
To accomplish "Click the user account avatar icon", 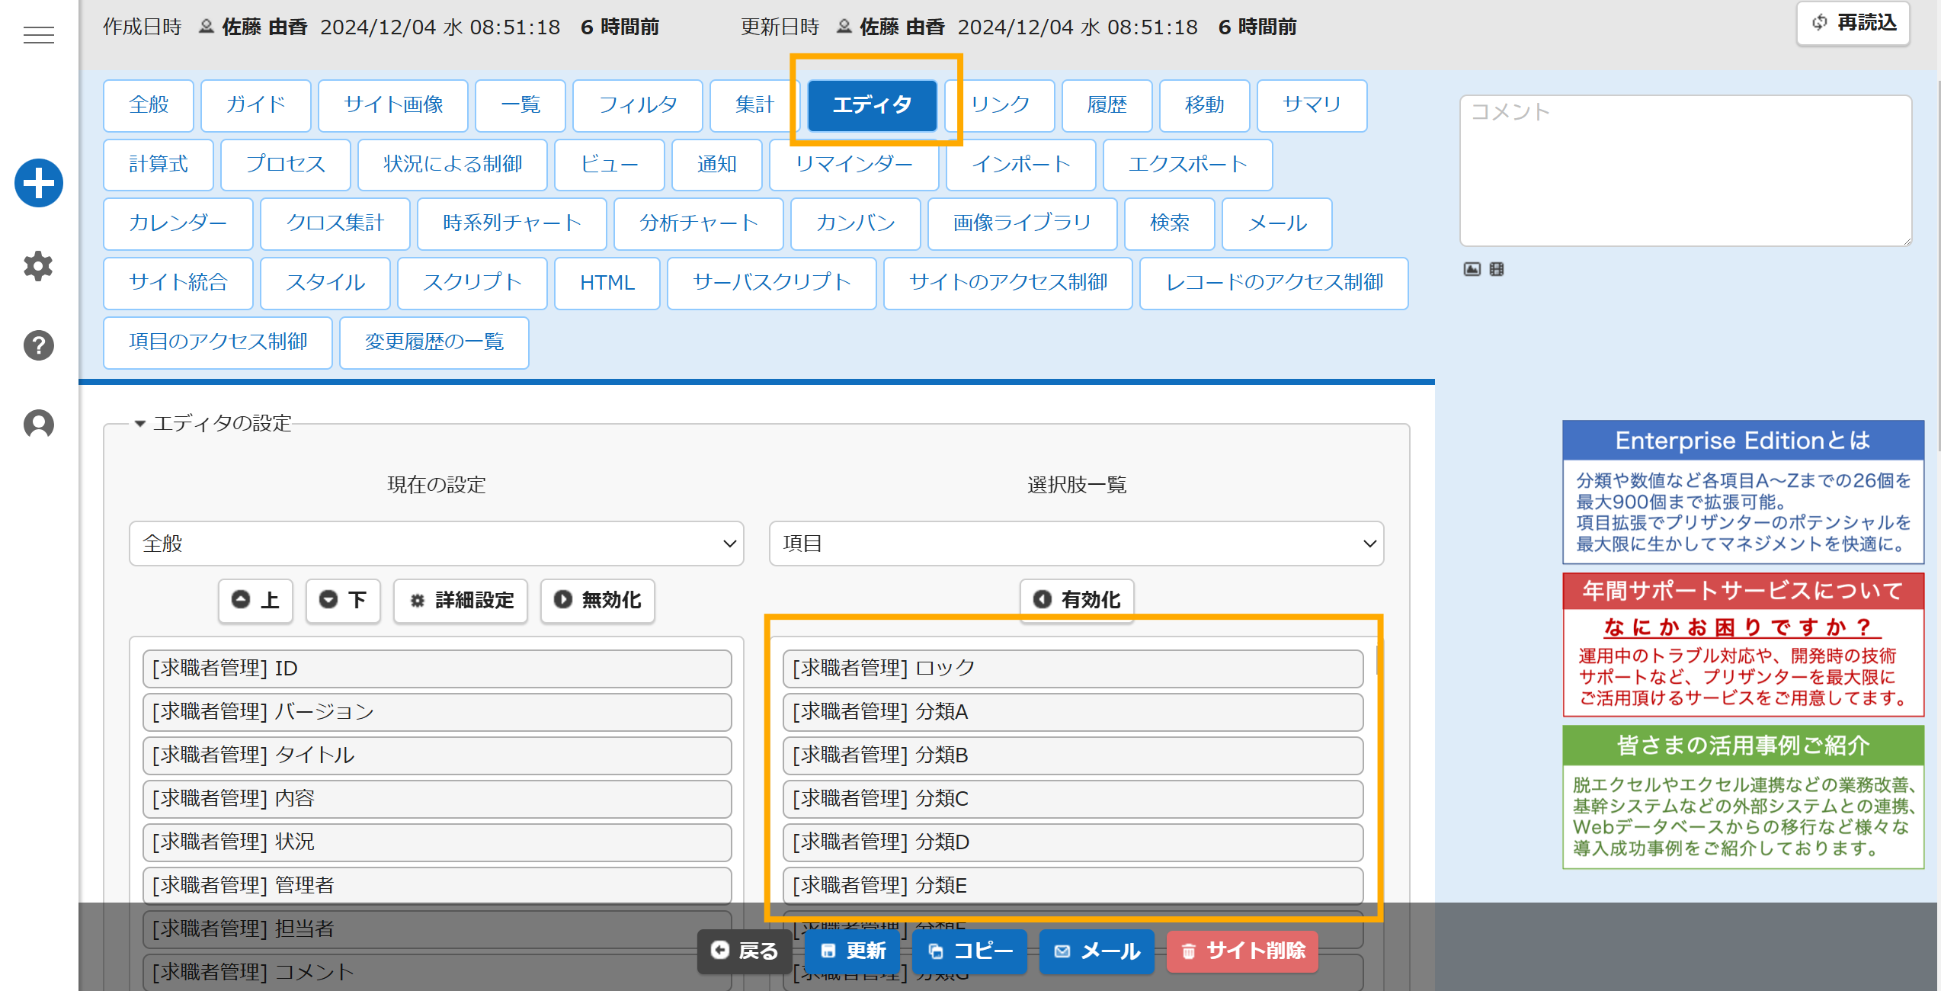I will [x=38, y=424].
